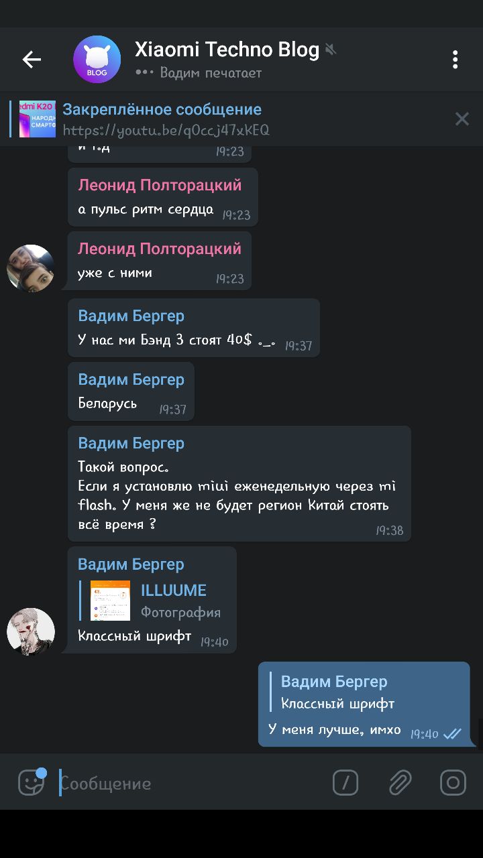This screenshot has height=858, width=483.
Task: Tap Леонид Полторацкий name above пульс message
Action: click(160, 185)
